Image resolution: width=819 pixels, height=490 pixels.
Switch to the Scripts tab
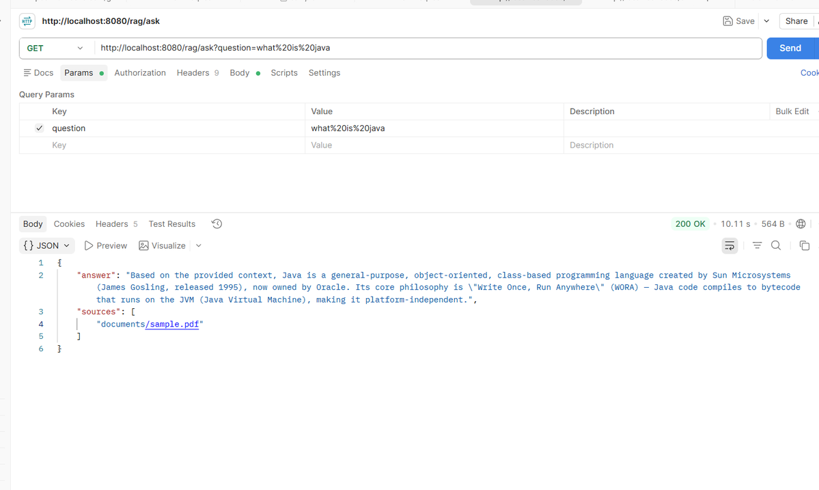[284, 73]
